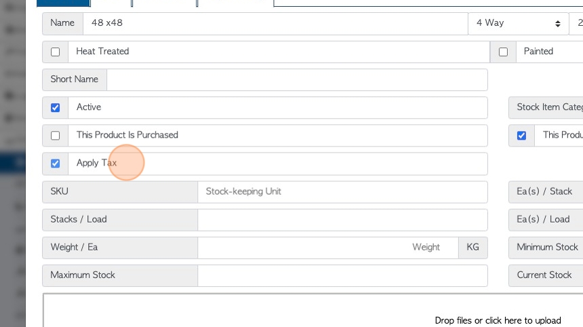583x327 pixels.
Task: Click the Minimum Stock field label
Action: pyautogui.click(x=547, y=247)
